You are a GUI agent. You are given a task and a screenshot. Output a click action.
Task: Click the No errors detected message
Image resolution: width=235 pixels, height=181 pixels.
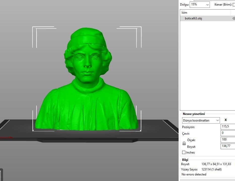click(x=194, y=174)
